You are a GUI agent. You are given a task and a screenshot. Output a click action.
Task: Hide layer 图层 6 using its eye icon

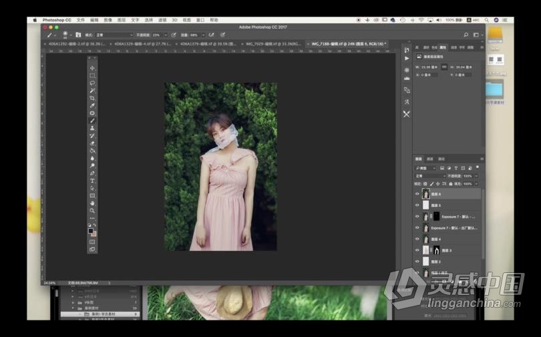(417, 194)
